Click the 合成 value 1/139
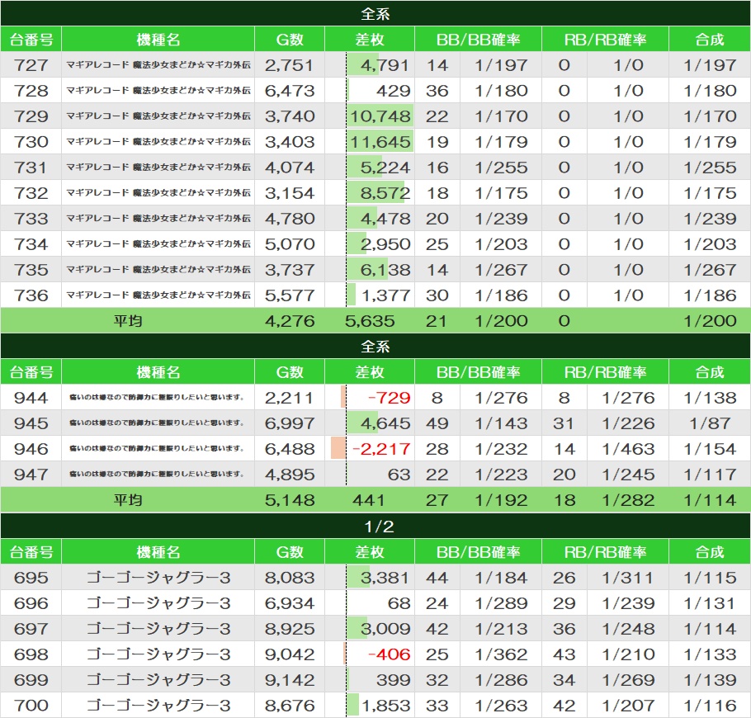The width and height of the screenshot is (751, 718). tap(710, 680)
